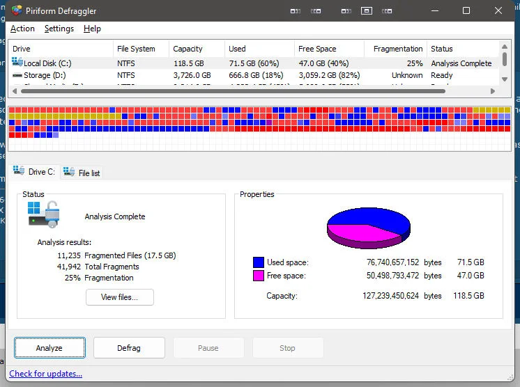This screenshot has height=387, width=520.
Task: Click the magenta Free space color swatch
Action: 259,276
